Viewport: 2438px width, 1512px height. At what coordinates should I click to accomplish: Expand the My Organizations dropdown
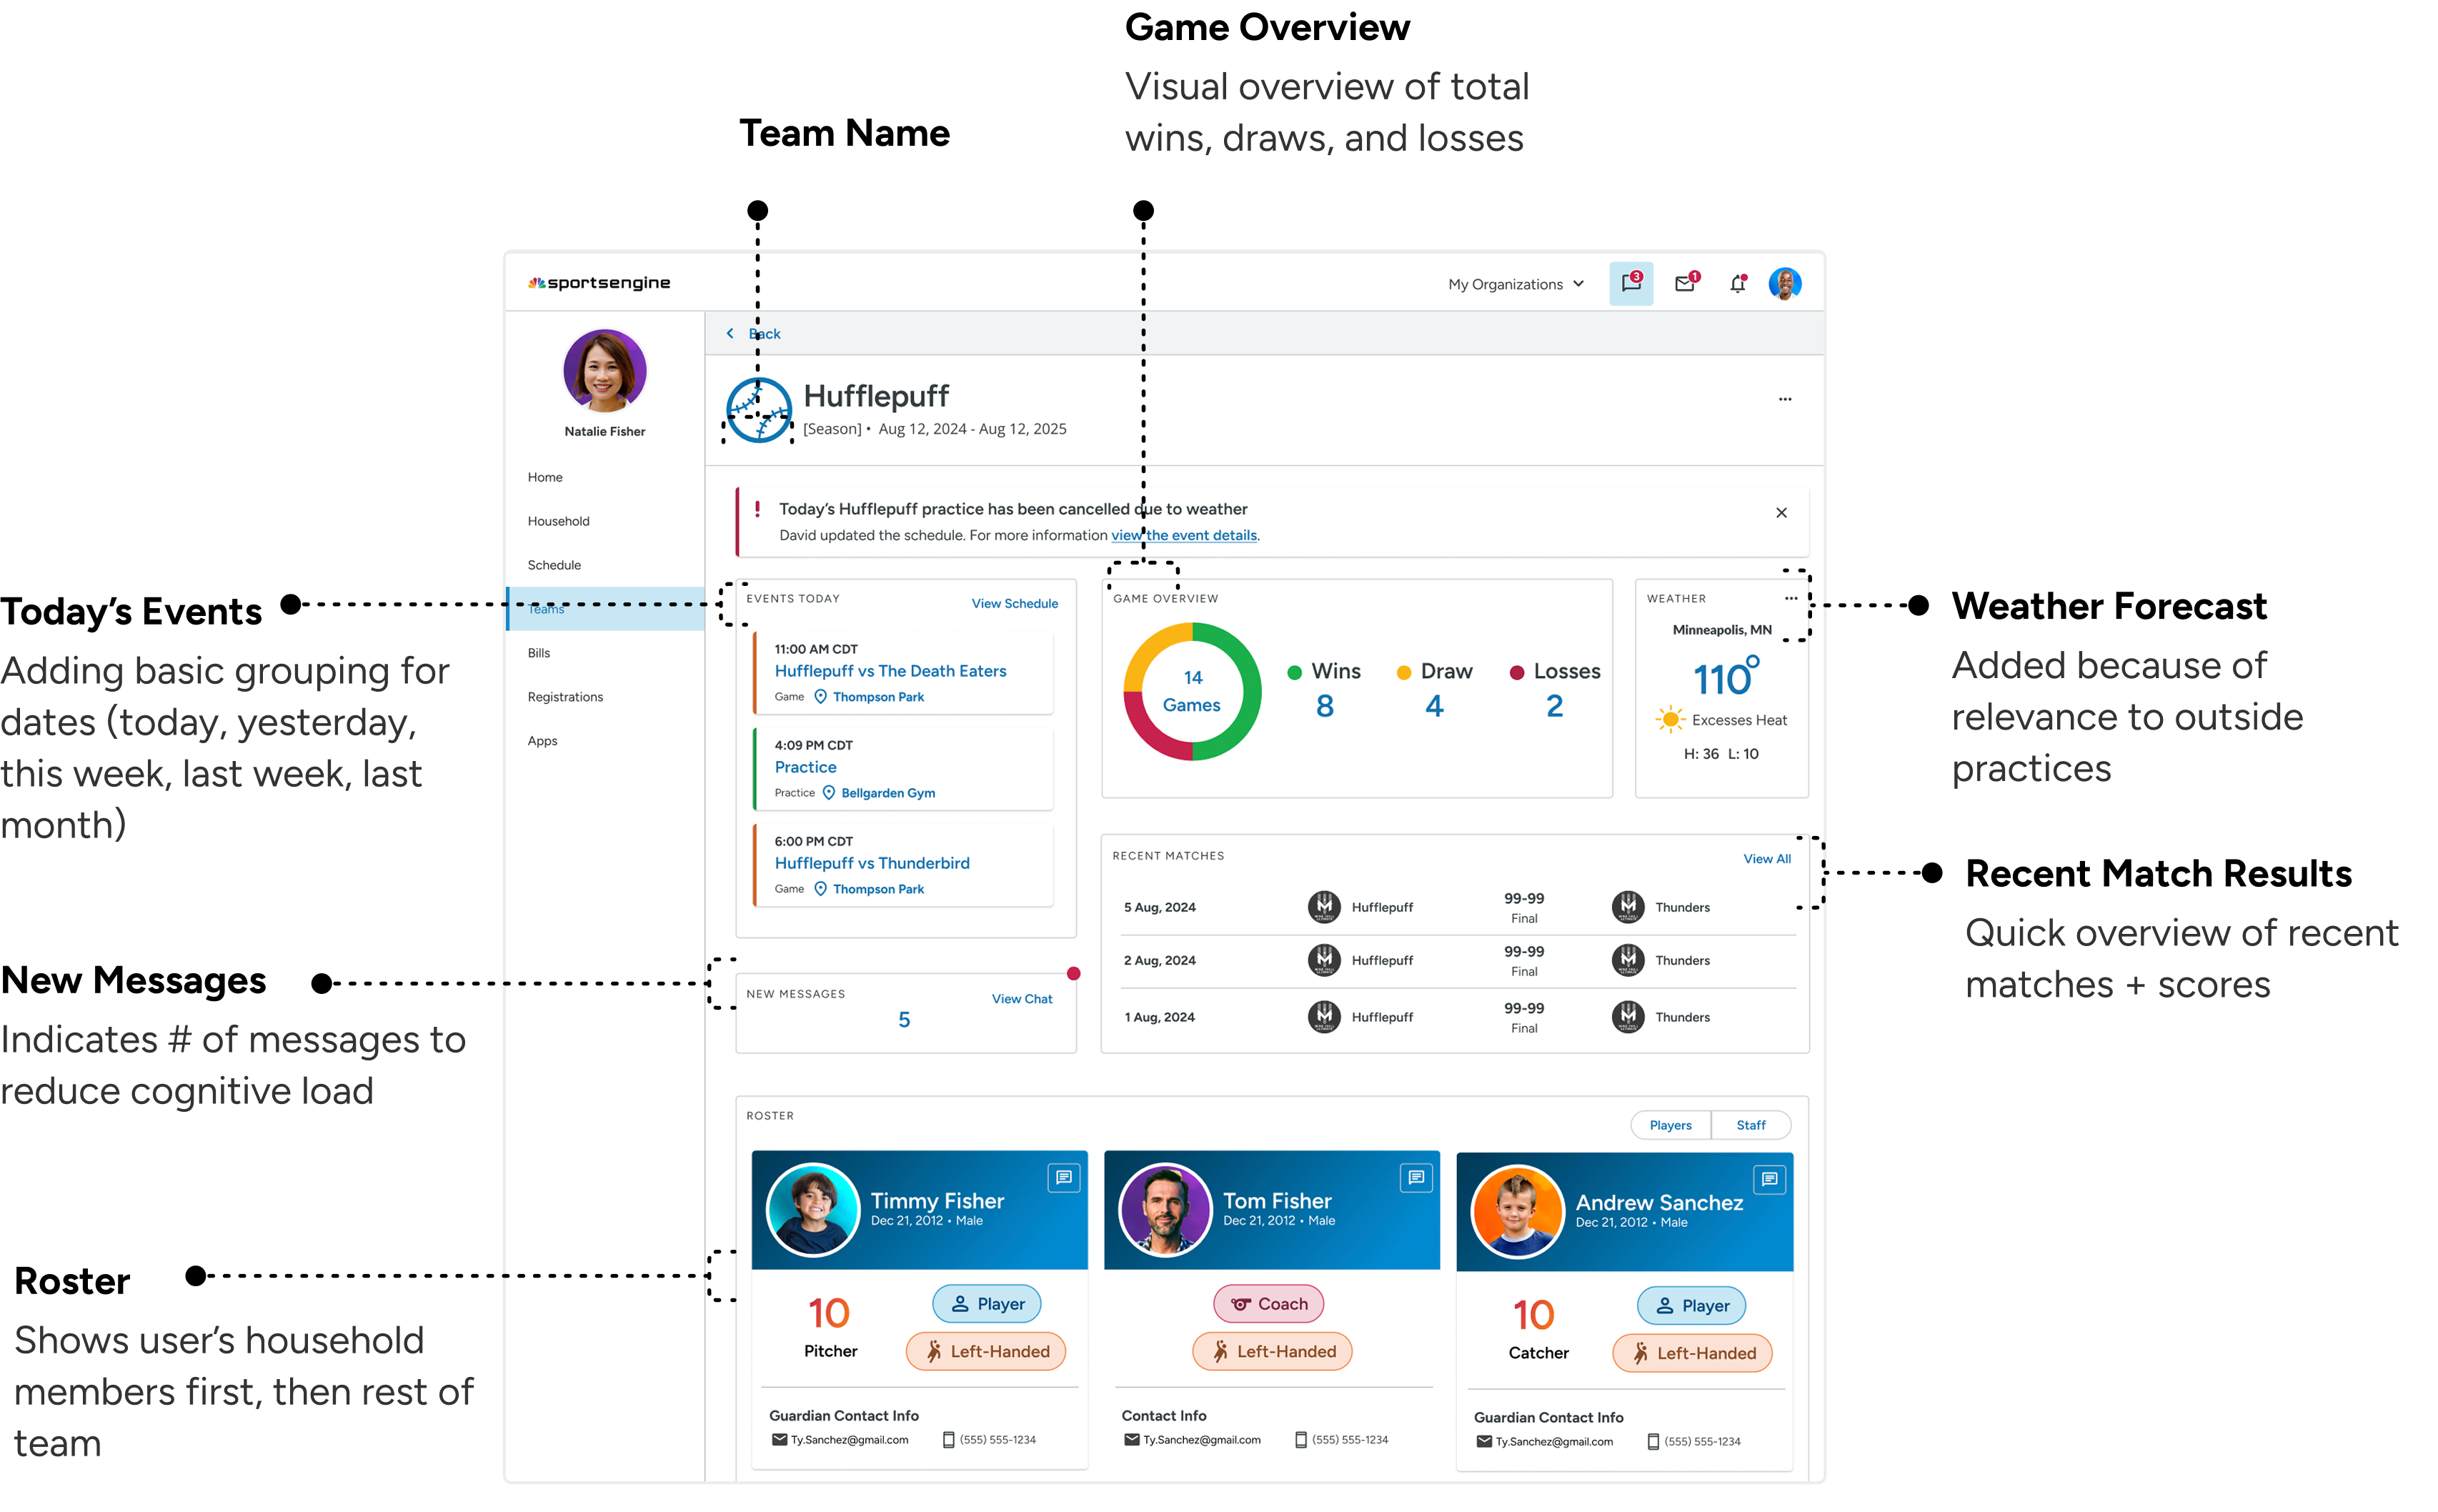[x=1516, y=284]
